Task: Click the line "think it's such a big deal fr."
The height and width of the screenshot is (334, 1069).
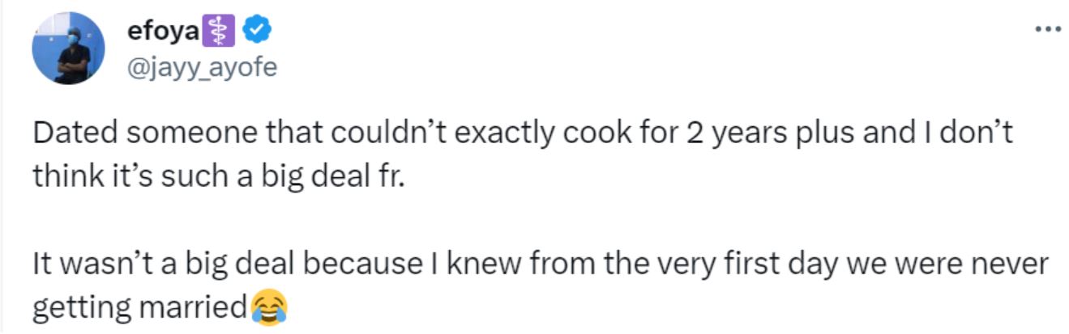Action: tap(217, 175)
